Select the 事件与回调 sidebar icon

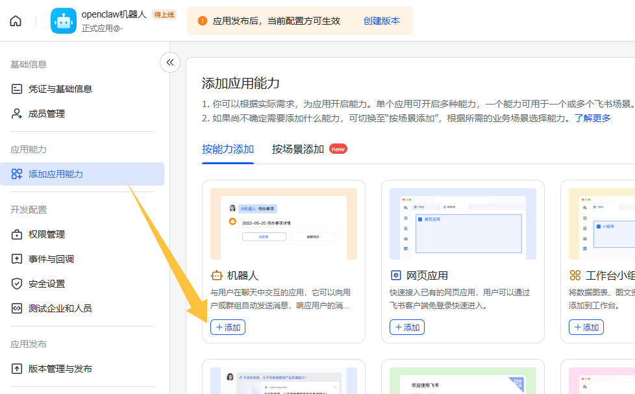[16, 259]
